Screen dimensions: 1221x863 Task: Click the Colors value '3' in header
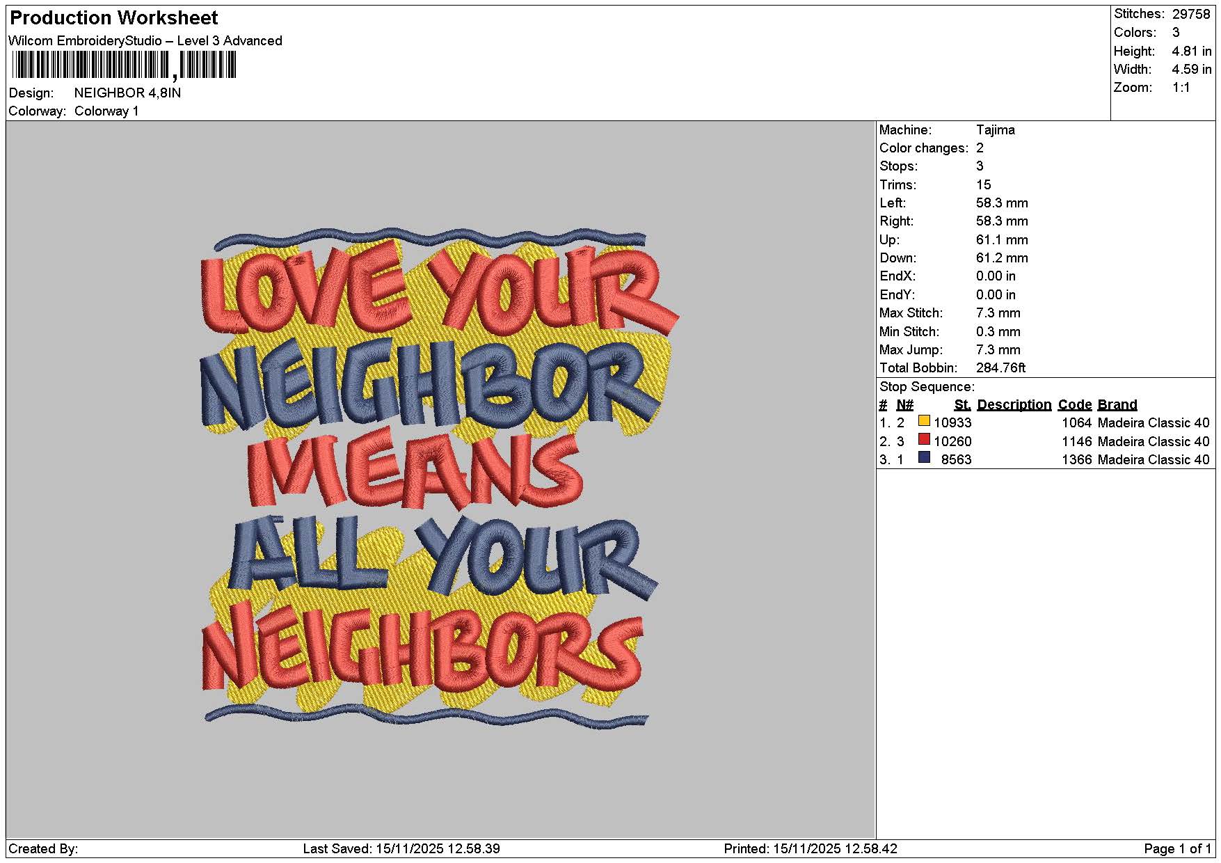click(x=1176, y=33)
